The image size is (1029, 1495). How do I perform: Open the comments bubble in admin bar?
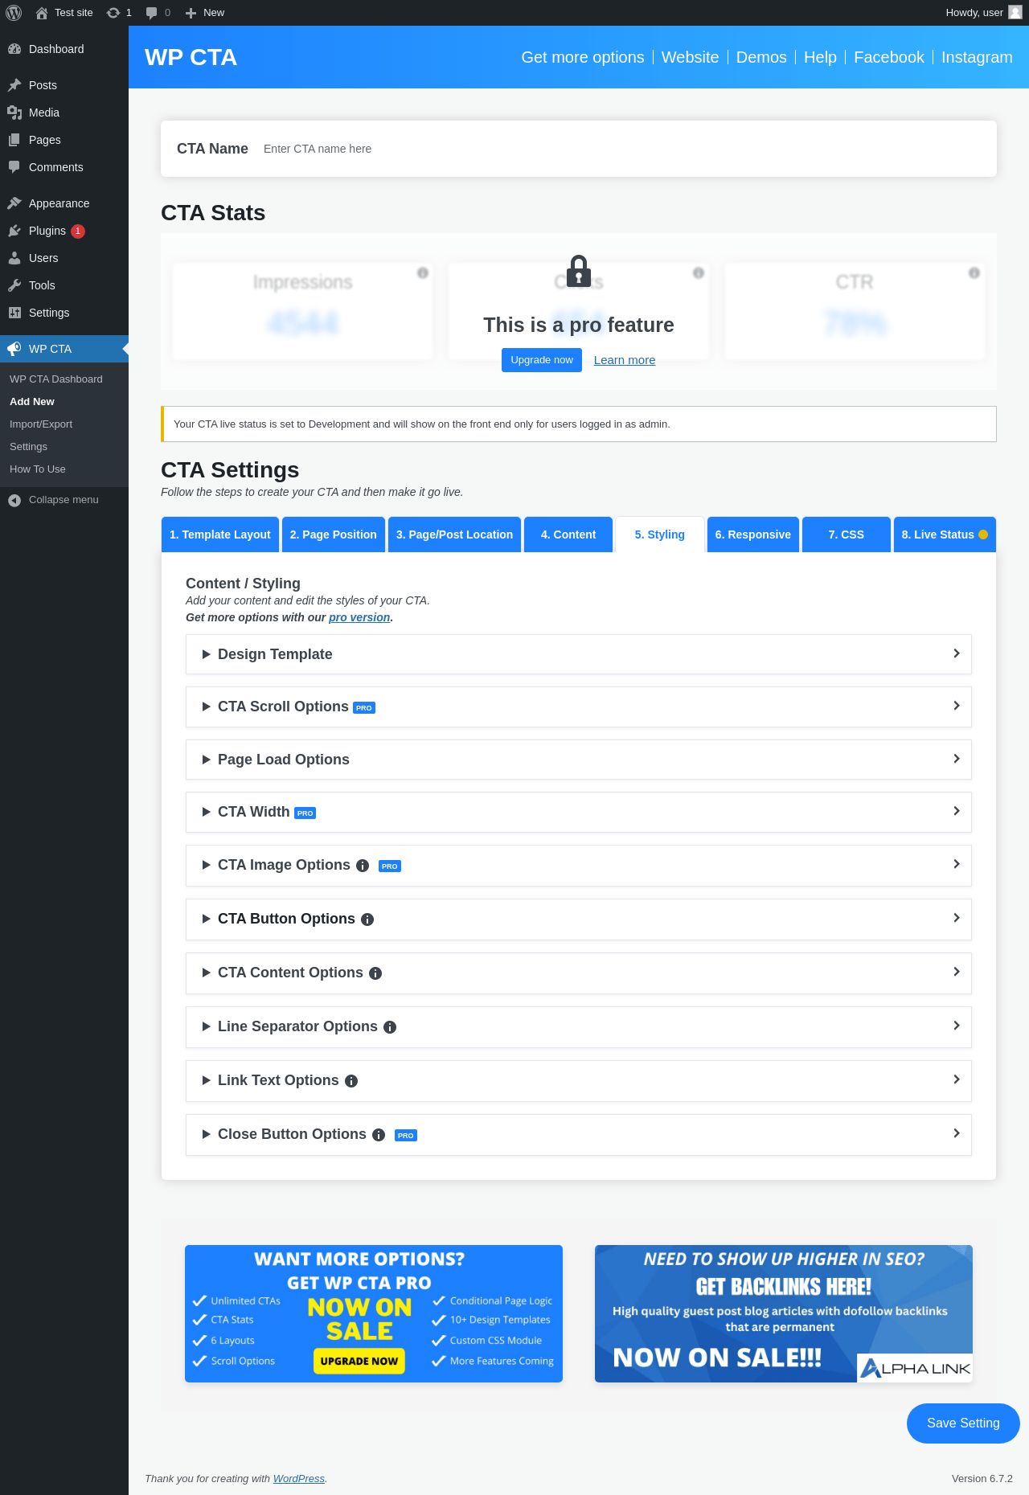[151, 13]
